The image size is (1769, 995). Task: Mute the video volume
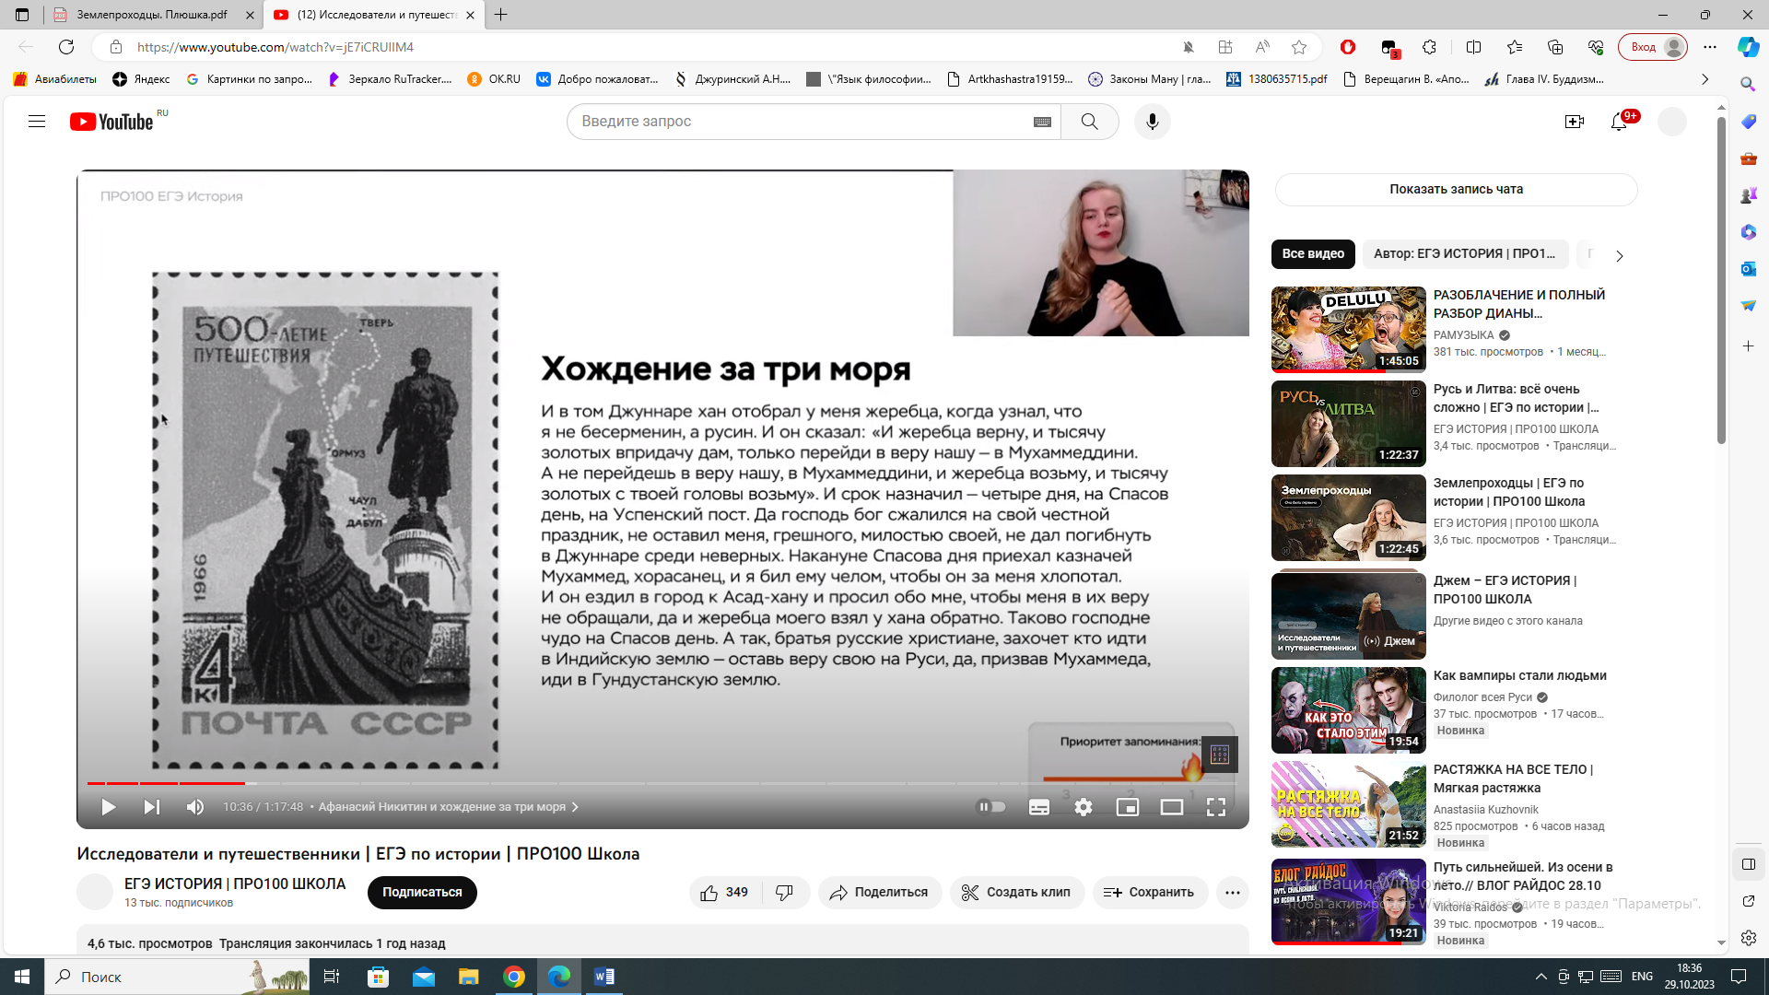point(195,807)
